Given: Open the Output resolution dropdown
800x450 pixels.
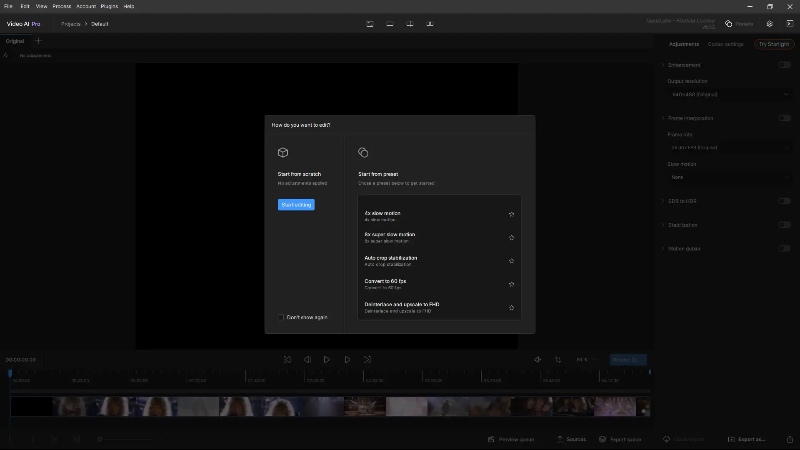Looking at the screenshot, I should tap(730, 95).
